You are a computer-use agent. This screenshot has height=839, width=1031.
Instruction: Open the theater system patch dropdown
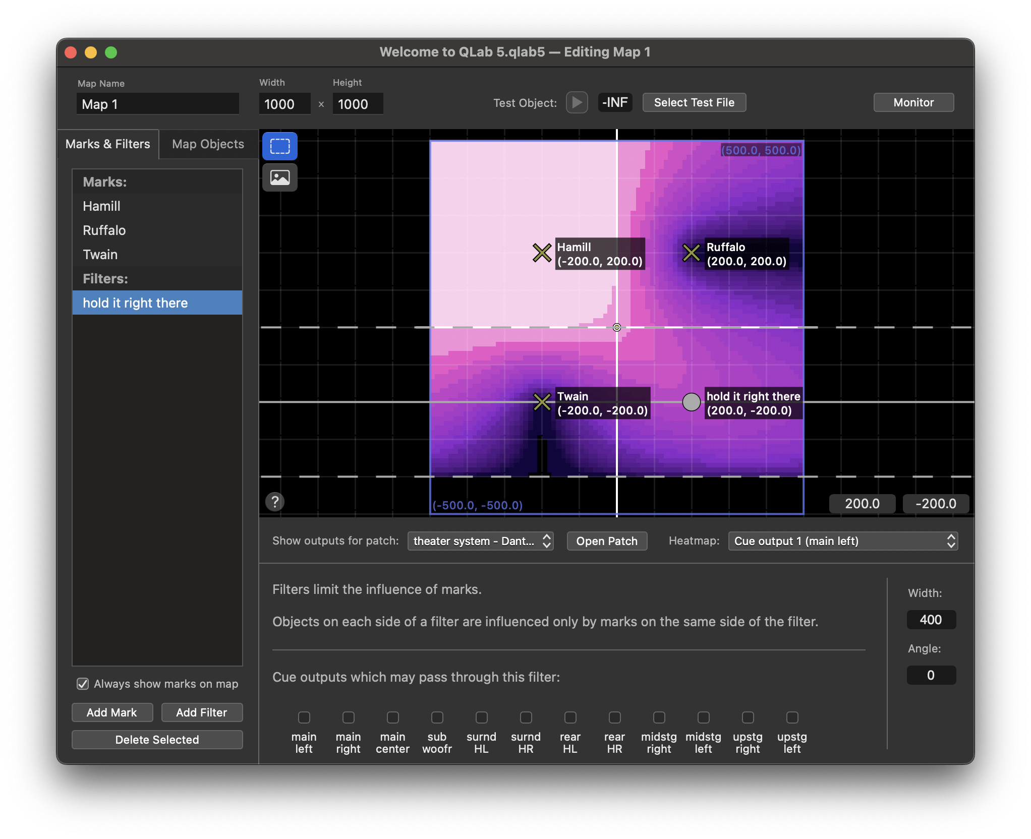pyautogui.click(x=480, y=541)
